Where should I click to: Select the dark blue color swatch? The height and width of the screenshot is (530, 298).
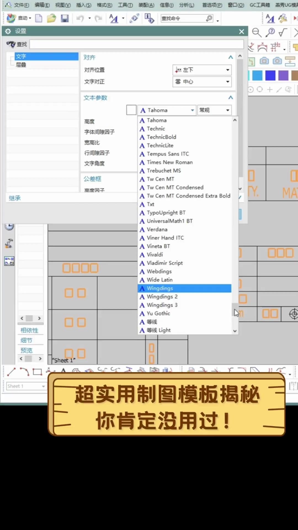pyautogui.click(x=270, y=75)
